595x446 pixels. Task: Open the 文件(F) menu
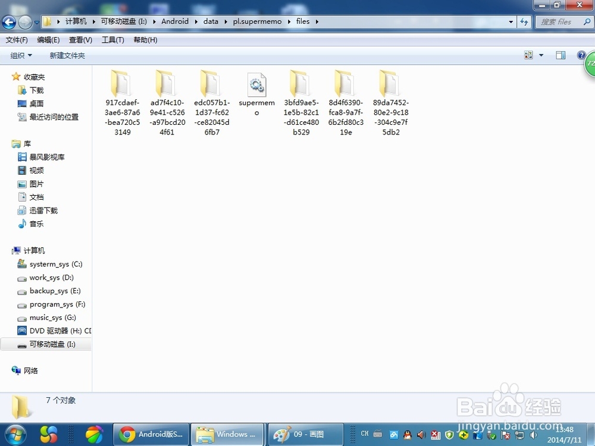coord(17,40)
